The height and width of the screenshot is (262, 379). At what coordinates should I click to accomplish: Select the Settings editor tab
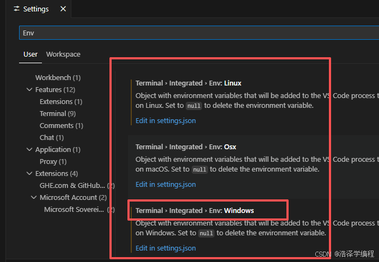[x=39, y=9]
